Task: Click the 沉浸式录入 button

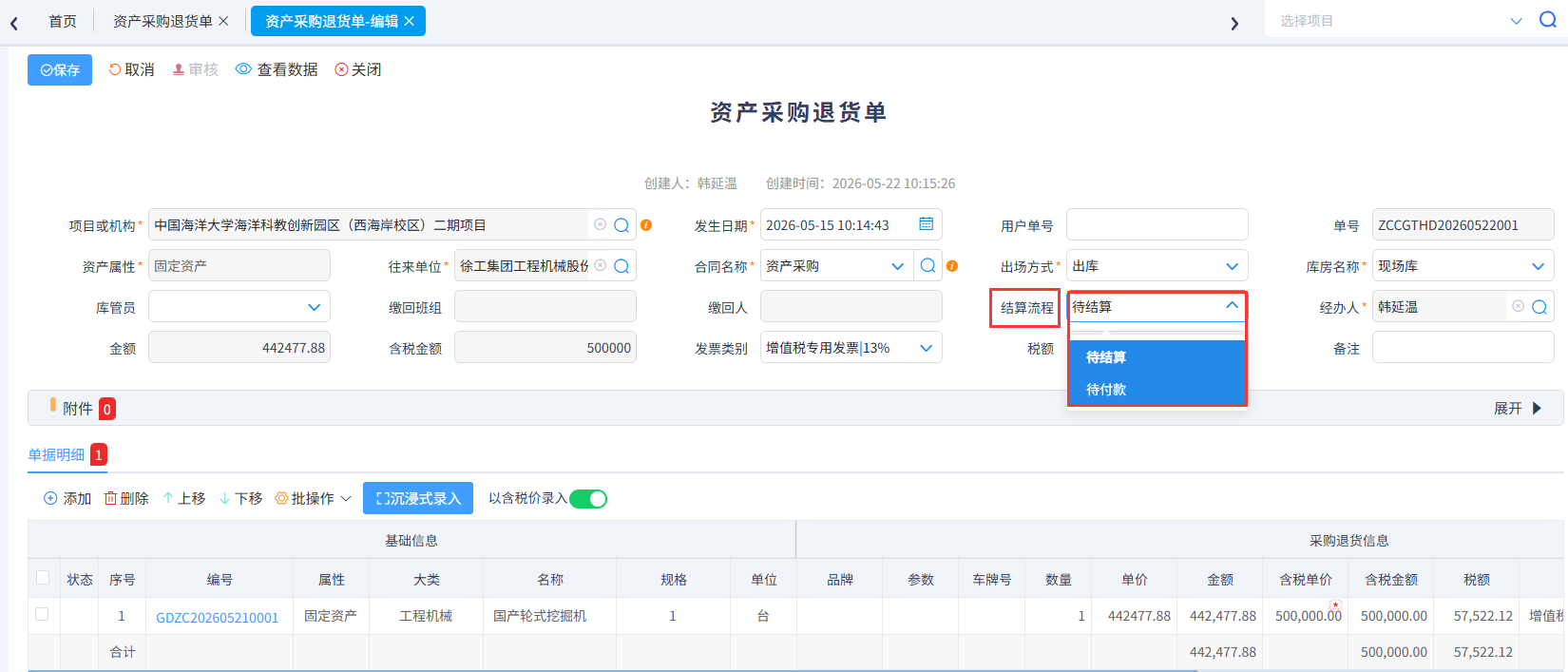Action: (x=418, y=499)
